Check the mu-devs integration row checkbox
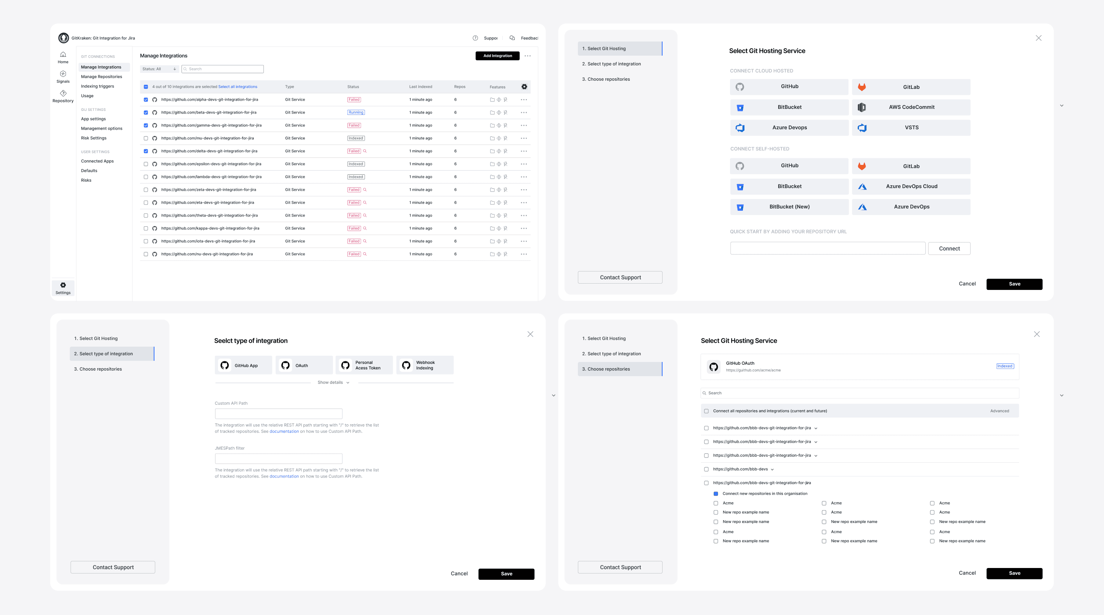The width and height of the screenshot is (1104, 615). click(146, 138)
